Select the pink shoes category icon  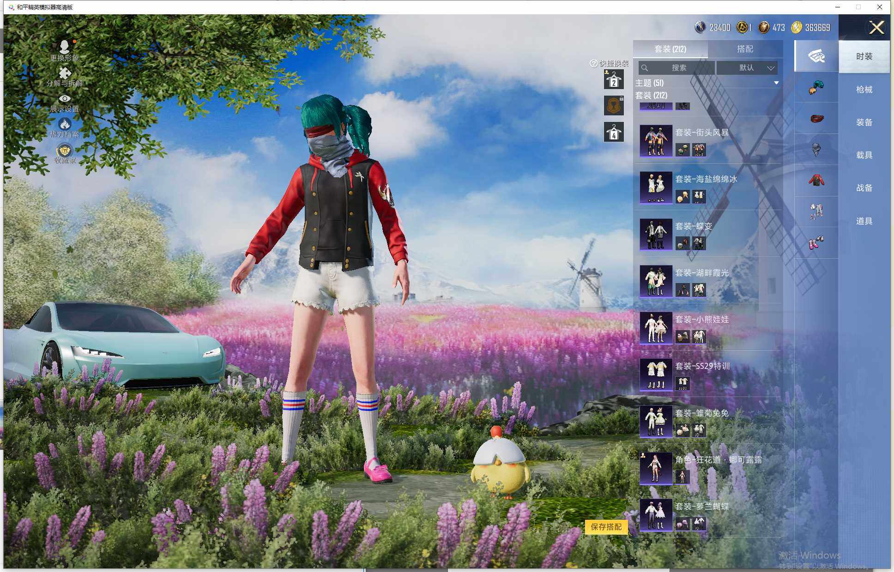(816, 242)
